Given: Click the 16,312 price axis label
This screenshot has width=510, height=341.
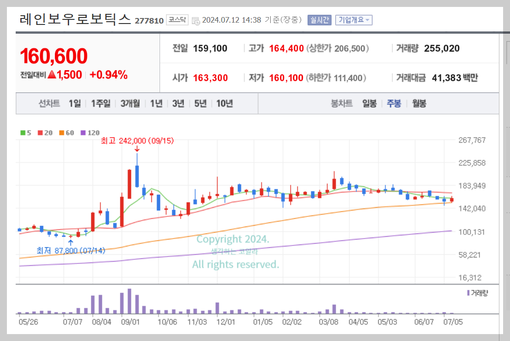Looking at the screenshot, I should [x=470, y=277].
